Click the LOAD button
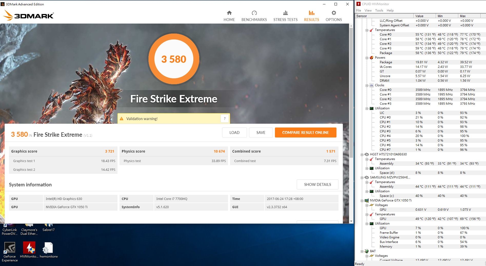This screenshot has width=486, height=266. [234, 132]
